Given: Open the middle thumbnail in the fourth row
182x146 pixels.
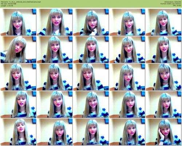Looking at the screenshot, I should (x=91, y=104).
